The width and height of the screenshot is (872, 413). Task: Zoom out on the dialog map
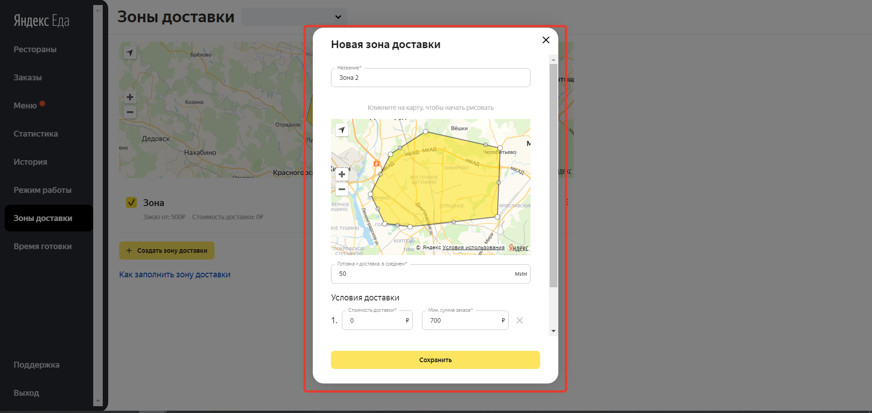342,189
